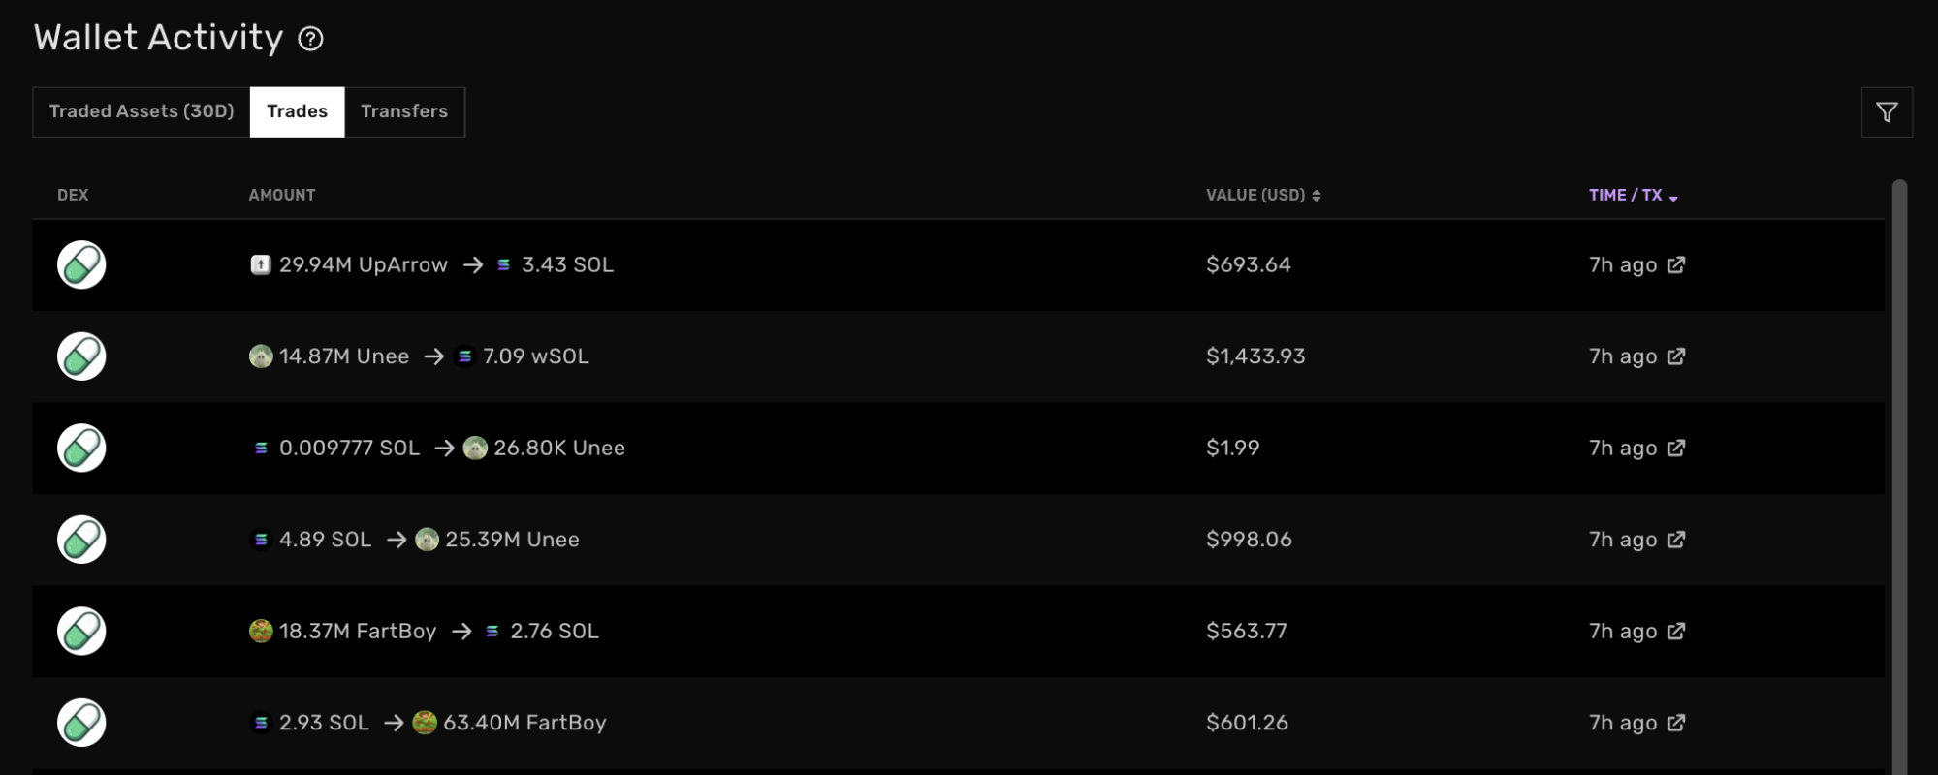1938x775 pixels.
Task: Open the trades filter funnel icon
Action: coord(1886,112)
